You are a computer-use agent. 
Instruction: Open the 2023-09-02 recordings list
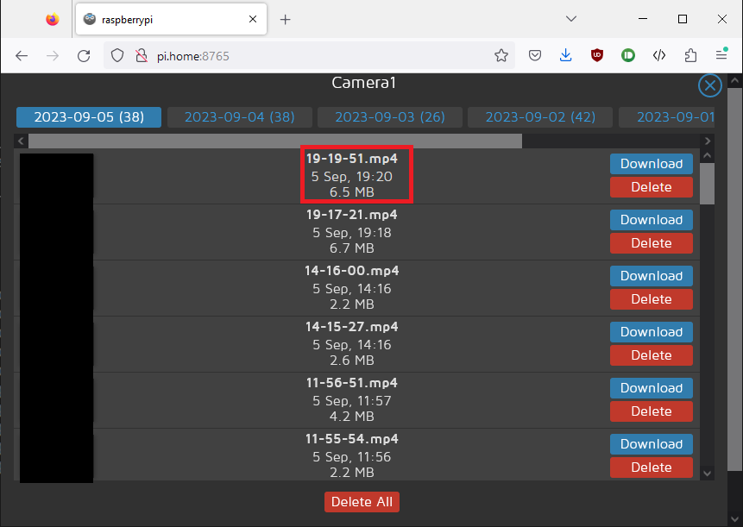point(539,117)
